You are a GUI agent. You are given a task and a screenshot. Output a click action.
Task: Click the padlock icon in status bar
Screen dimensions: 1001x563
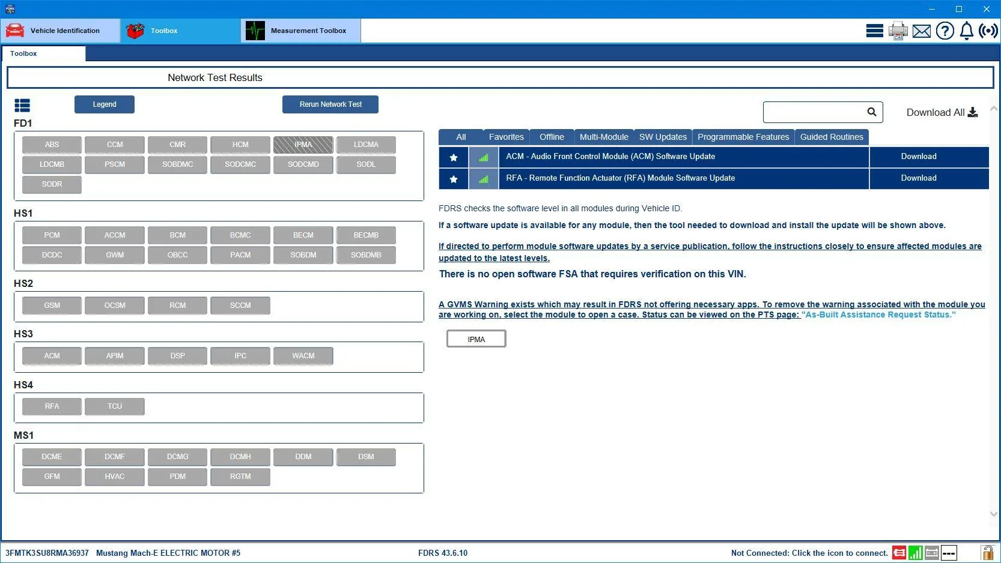point(987,553)
